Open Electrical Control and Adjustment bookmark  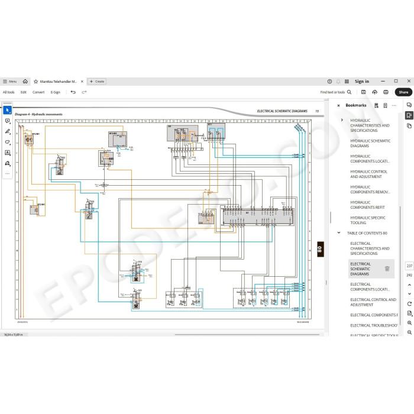(373, 302)
